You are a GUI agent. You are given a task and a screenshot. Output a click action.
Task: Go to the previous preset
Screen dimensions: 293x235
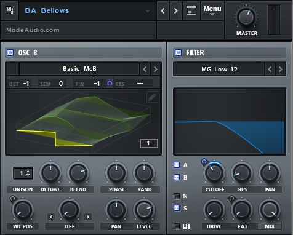[x=163, y=10]
